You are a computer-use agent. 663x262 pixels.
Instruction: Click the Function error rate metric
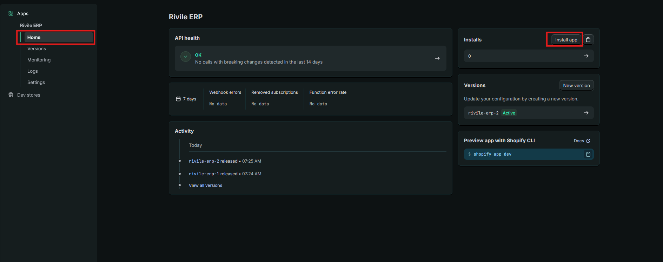[328, 98]
